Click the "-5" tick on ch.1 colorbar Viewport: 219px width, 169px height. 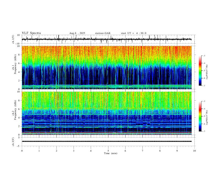(204, 71)
